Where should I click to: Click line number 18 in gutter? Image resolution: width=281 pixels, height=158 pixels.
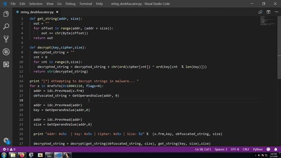[x=21, y=101]
